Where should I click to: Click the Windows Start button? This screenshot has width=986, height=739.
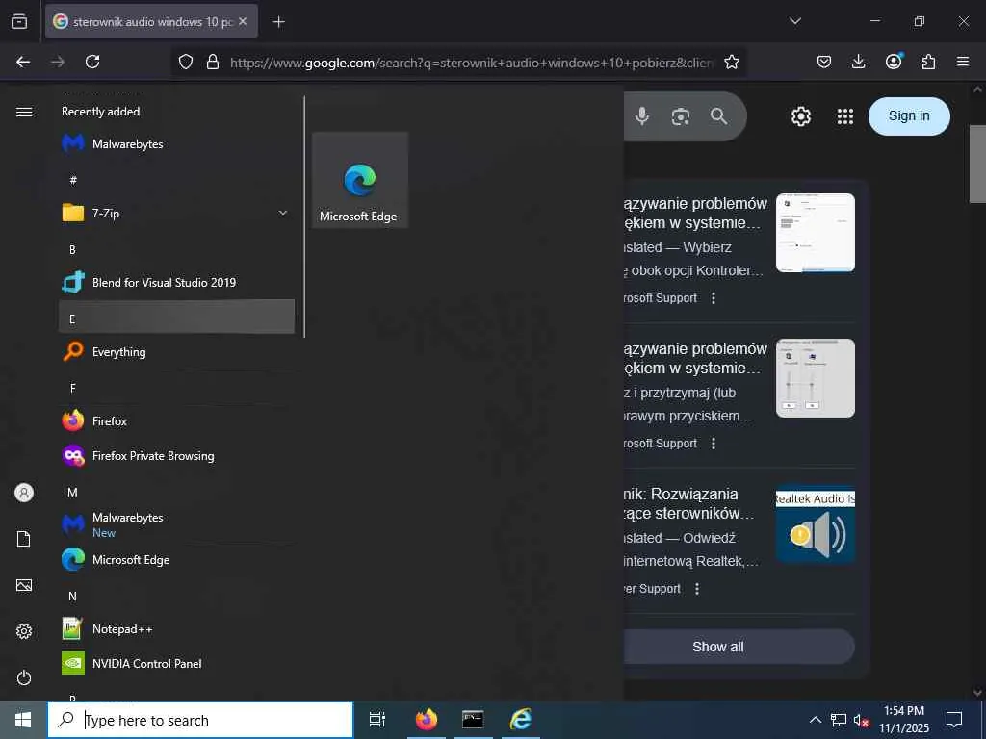point(23,720)
